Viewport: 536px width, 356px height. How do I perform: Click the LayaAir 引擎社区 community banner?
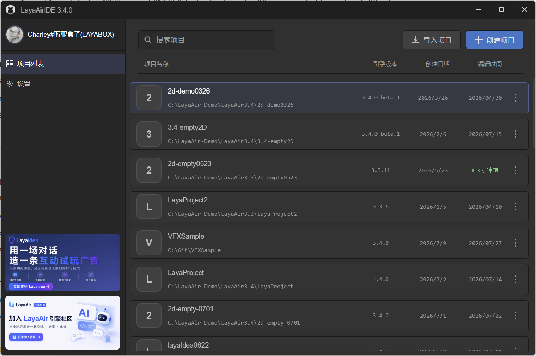63,322
